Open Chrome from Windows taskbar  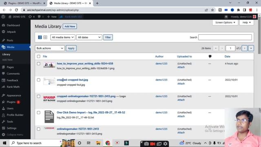108,143
